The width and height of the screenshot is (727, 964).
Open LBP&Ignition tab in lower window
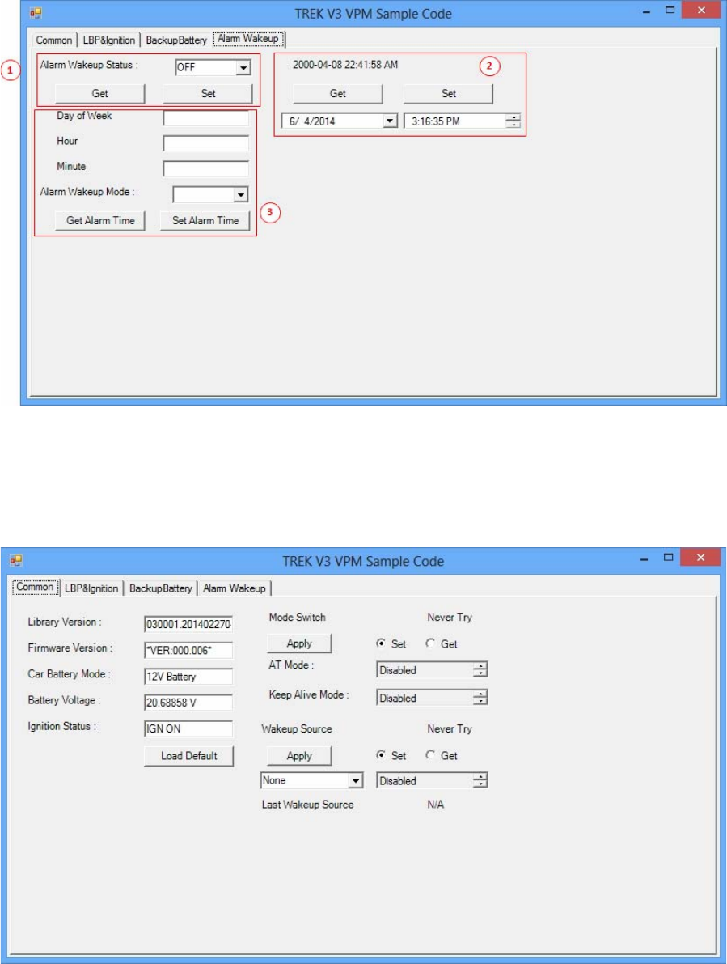(91, 588)
